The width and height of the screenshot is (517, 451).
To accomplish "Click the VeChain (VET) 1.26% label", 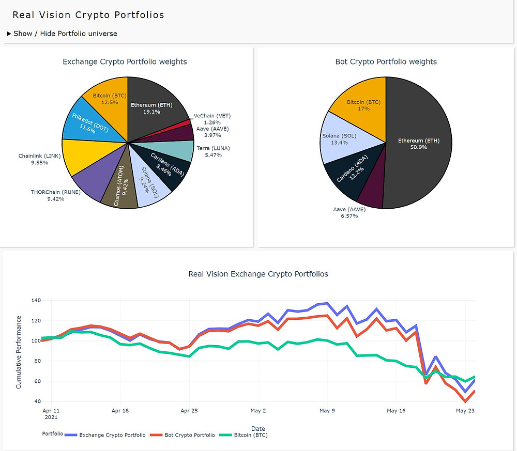I will pos(212,119).
